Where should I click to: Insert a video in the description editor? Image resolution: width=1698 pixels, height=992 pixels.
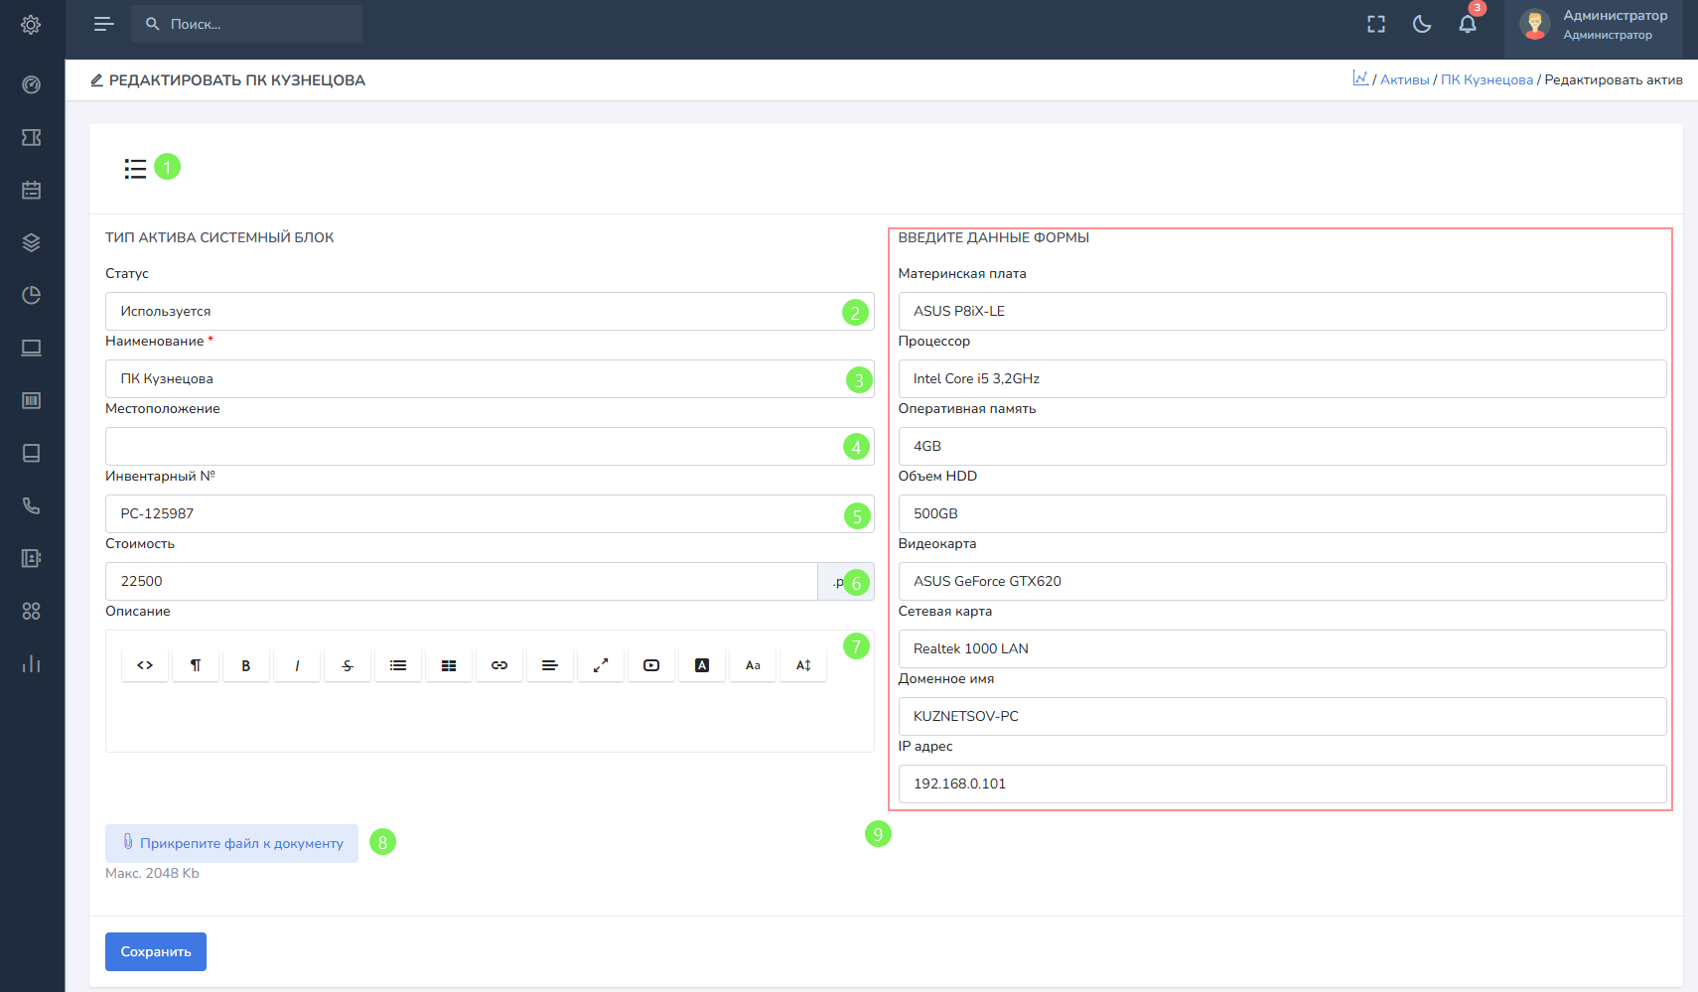coord(651,665)
